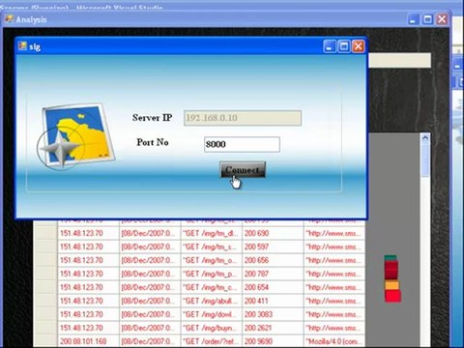Select the cell showing 200 597
This screenshot has height=348, width=464.
273,246
